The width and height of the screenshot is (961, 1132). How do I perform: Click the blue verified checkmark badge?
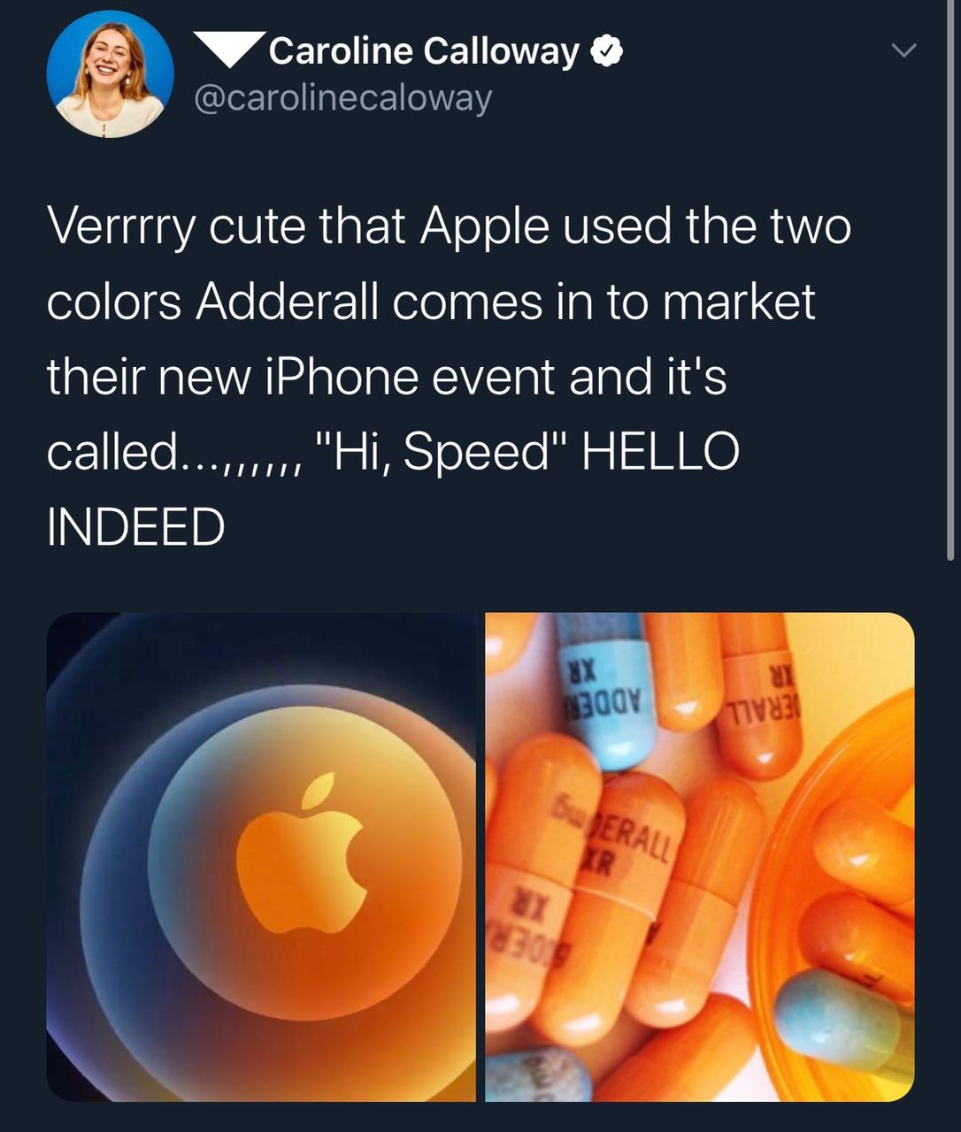[607, 52]
